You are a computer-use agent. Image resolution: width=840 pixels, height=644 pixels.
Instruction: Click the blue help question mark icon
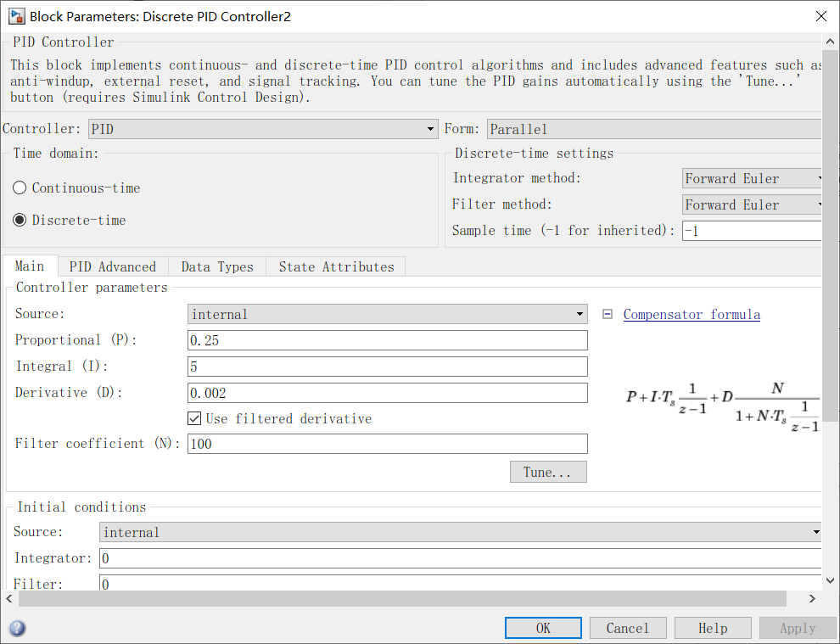pyautogui.click(x=17, y=629)
